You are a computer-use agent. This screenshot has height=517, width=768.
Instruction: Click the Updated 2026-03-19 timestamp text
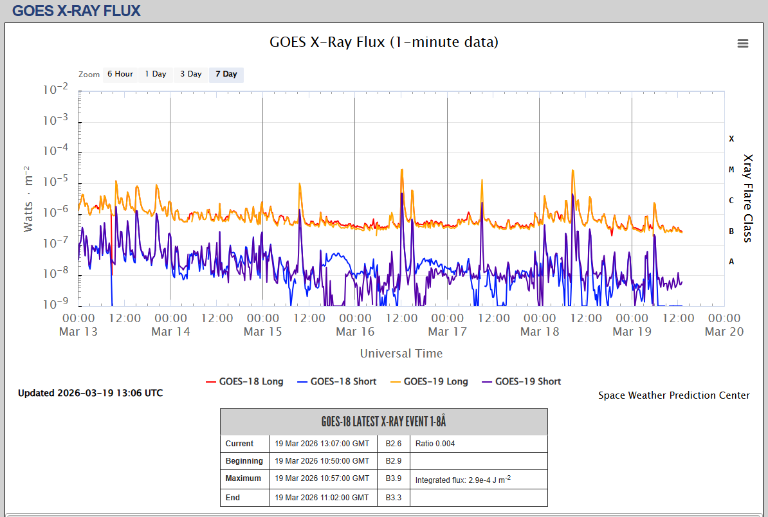[x=90, y=393]
